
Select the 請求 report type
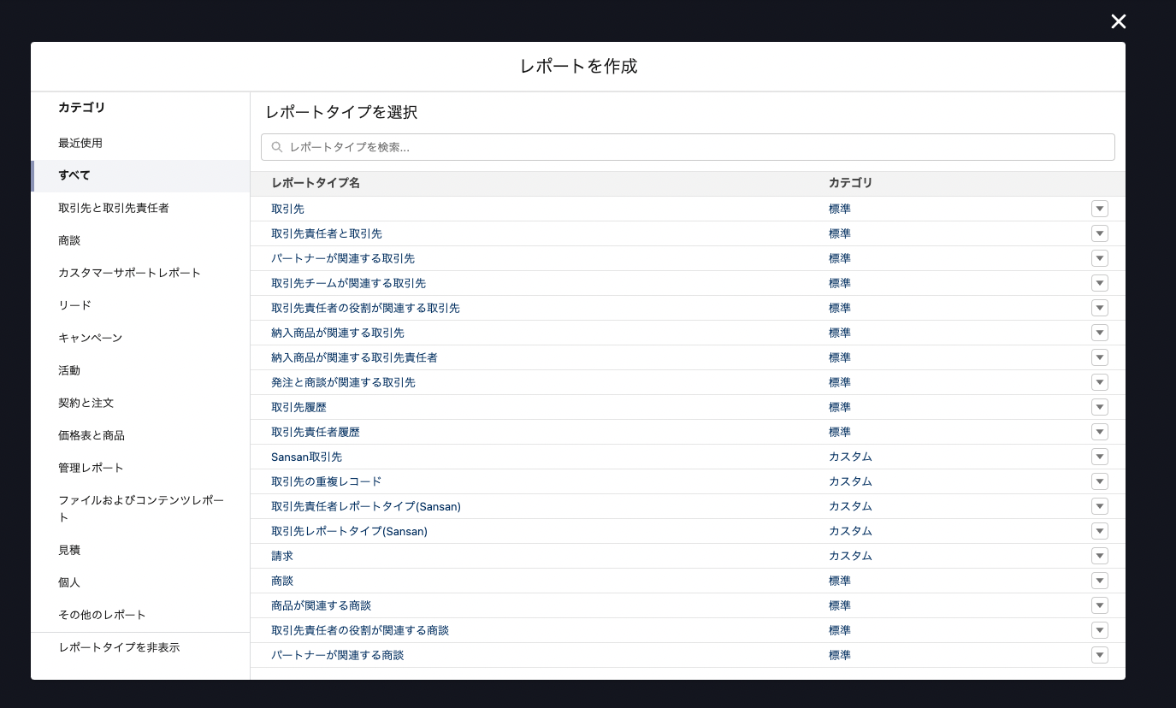(282, 556)
